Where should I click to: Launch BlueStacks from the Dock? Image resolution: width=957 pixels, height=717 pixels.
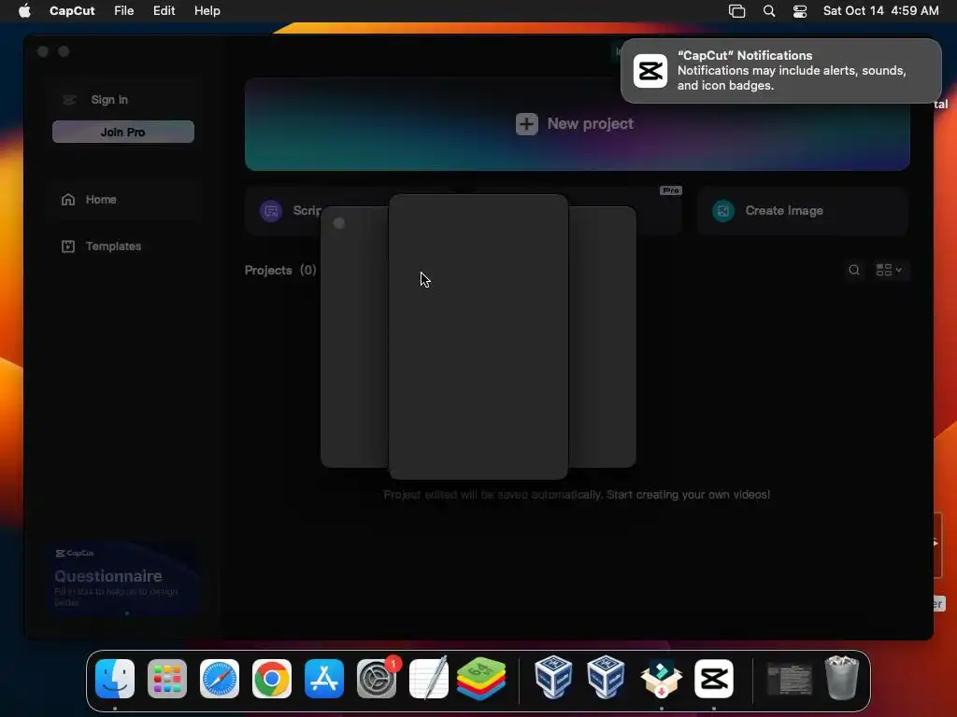(481, 679)
